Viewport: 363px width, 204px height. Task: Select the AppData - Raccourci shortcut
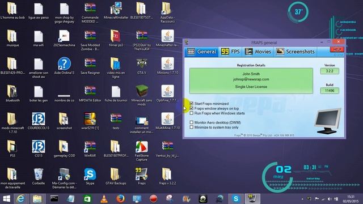pyautogui.click(x=167, y=12)
